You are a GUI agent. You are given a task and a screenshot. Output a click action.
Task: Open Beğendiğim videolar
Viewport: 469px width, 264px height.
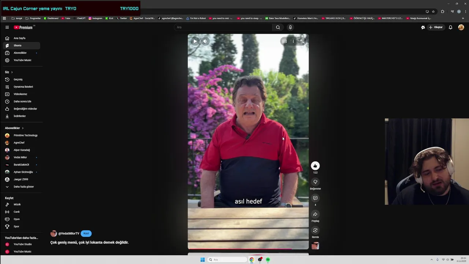[x=22, y=109]
